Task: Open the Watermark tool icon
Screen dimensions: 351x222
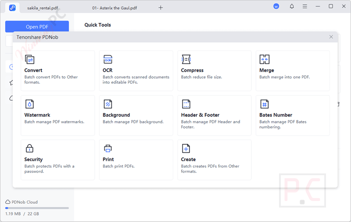Action: (29, 104)
